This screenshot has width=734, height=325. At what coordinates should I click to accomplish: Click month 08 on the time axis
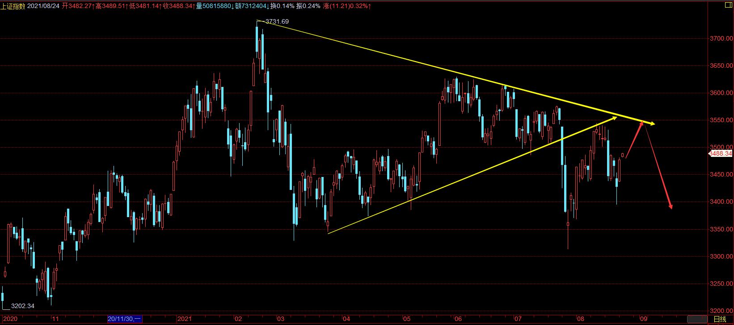(x=580, y=319)
